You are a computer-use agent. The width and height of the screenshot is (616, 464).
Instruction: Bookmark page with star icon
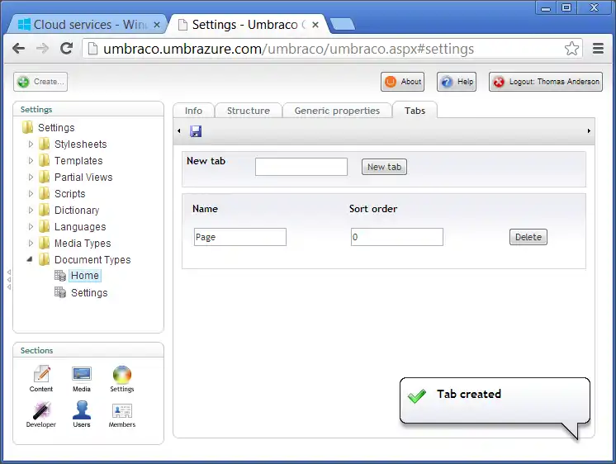pos(571,49)
